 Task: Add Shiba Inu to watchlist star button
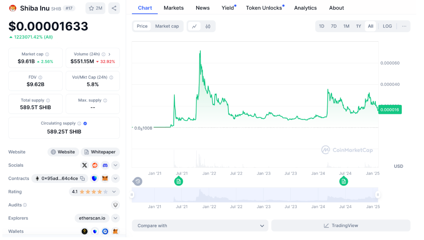point(95,8)
